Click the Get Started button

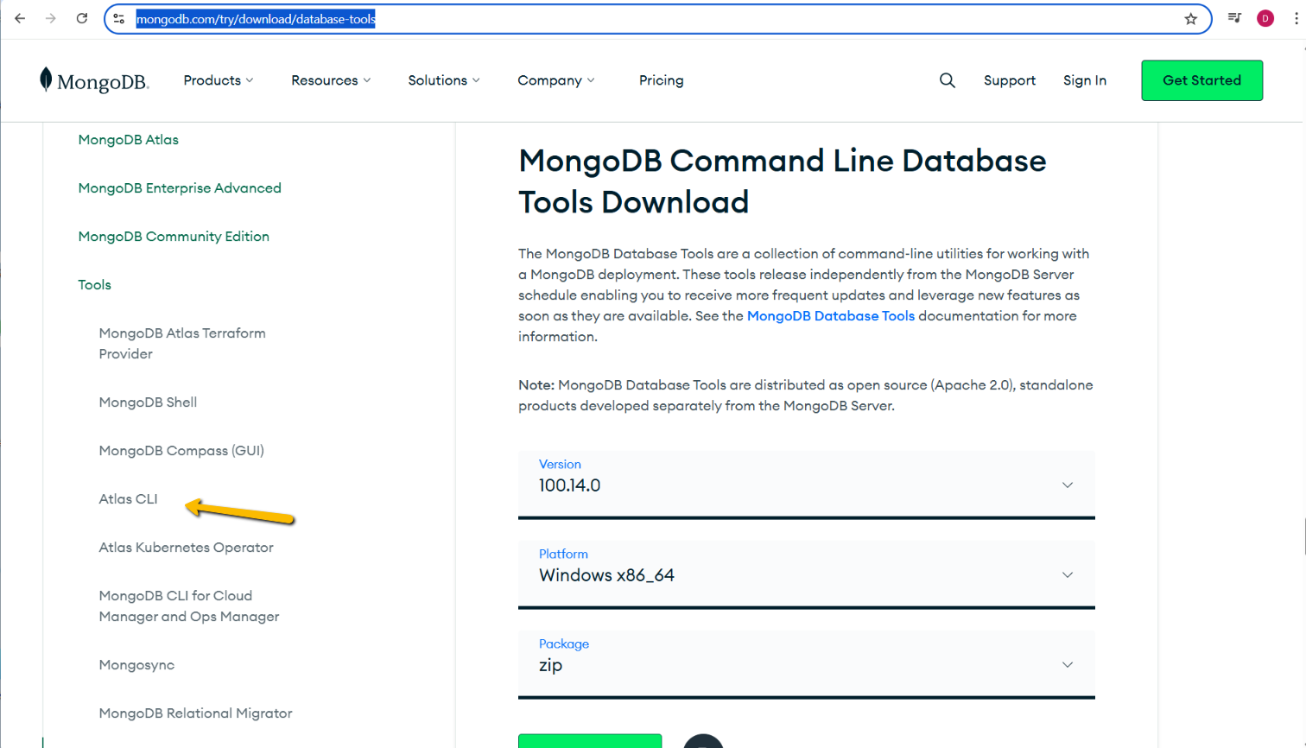1201,79
